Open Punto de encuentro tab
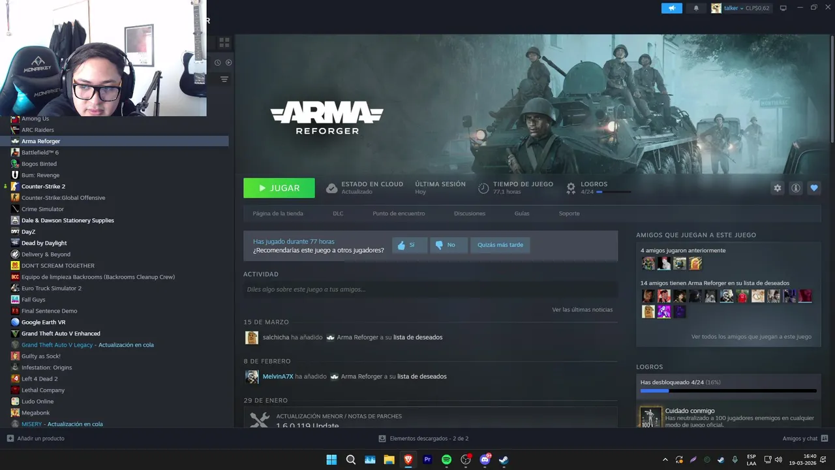This screenshot has width=835, height=470. [x=399, y=213]
